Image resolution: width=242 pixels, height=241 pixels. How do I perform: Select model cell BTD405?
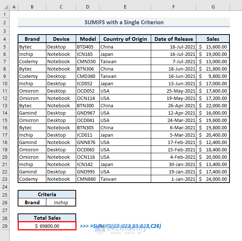coord(88,47)
